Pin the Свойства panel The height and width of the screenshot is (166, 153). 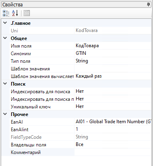point(148,5)
